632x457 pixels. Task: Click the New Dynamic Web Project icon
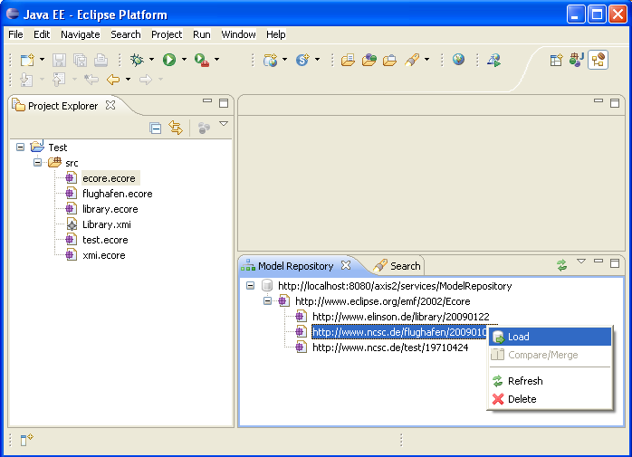point(270,60)
